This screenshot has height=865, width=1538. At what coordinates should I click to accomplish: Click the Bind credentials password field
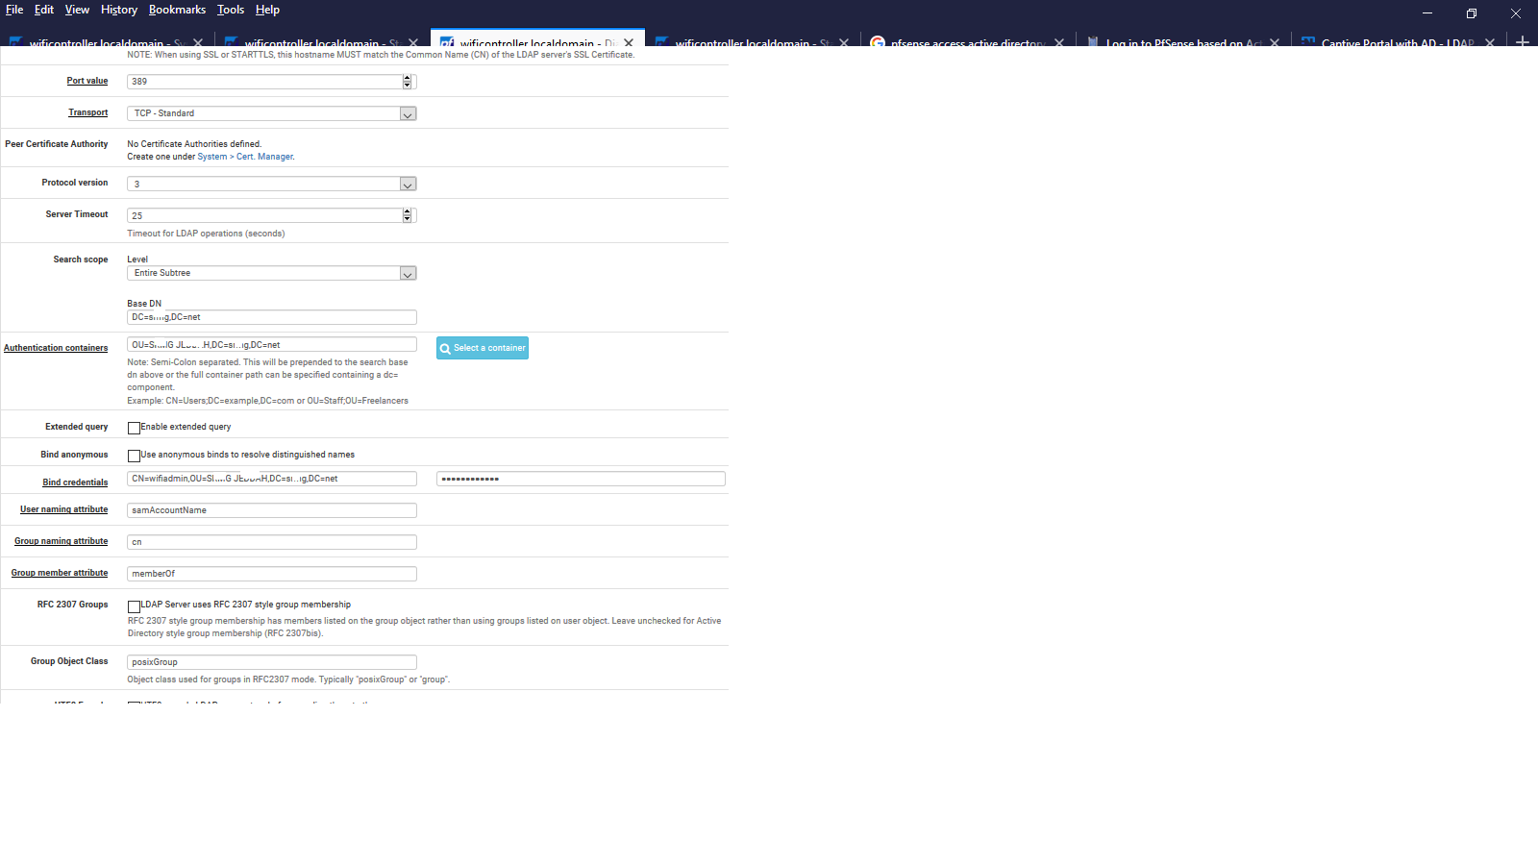click(x=581, y=479)
